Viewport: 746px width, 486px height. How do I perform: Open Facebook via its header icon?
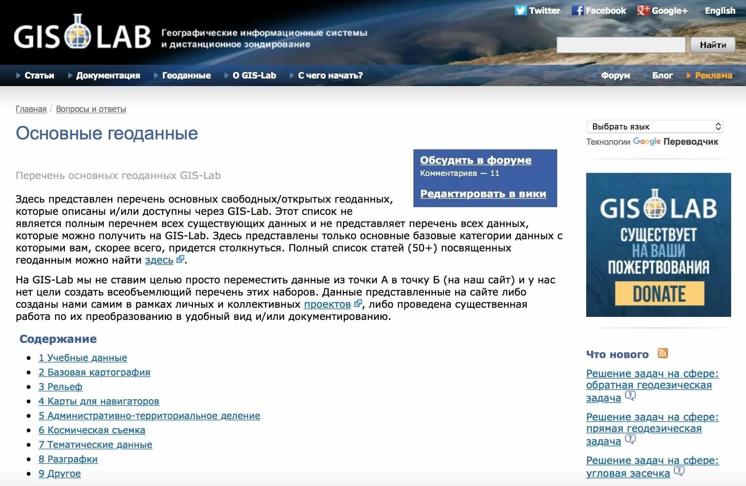click(578, 10)
